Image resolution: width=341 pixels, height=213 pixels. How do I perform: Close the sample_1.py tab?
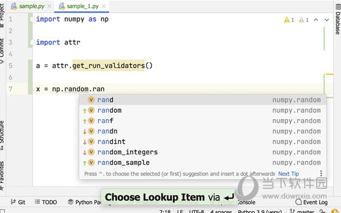(104, 6)
